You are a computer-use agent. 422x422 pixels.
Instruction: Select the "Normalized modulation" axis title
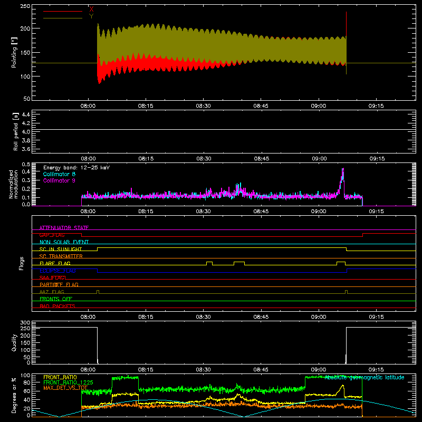point(13,184)
